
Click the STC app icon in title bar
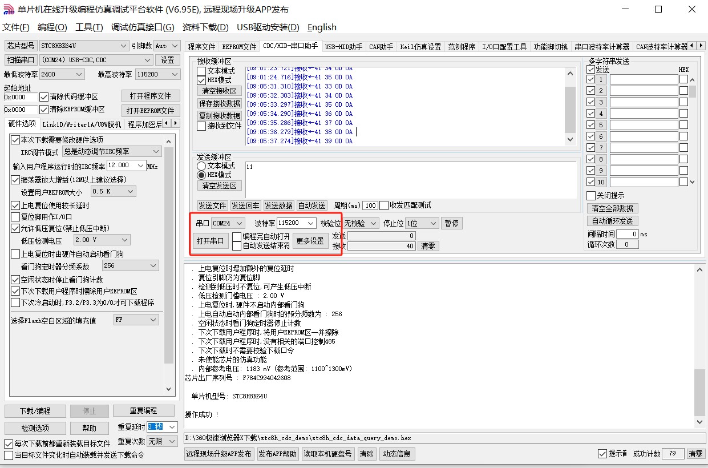point(9,9)
